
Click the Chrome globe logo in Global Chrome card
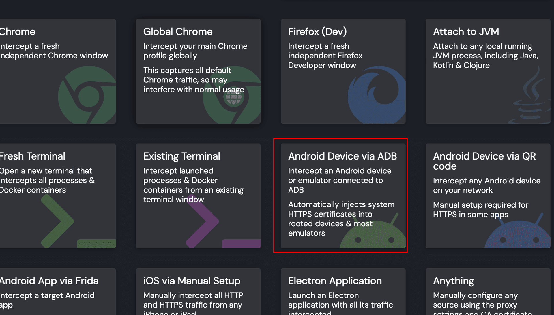point(232,95)
